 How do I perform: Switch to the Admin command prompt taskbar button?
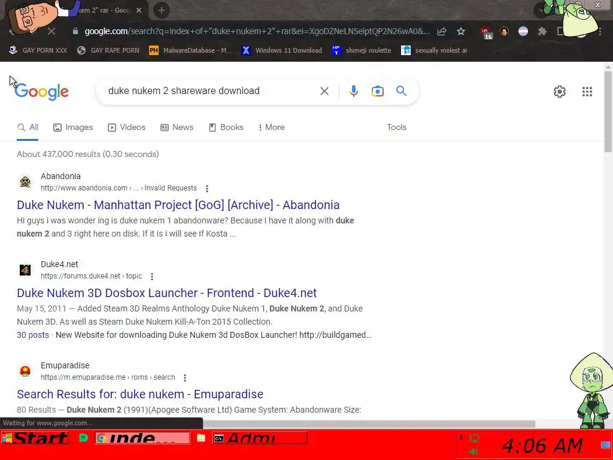(x=260, y=438)
